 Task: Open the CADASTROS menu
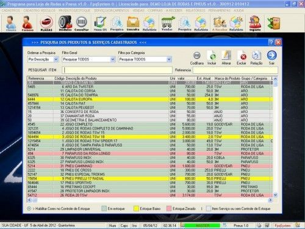tap(11, 10)
